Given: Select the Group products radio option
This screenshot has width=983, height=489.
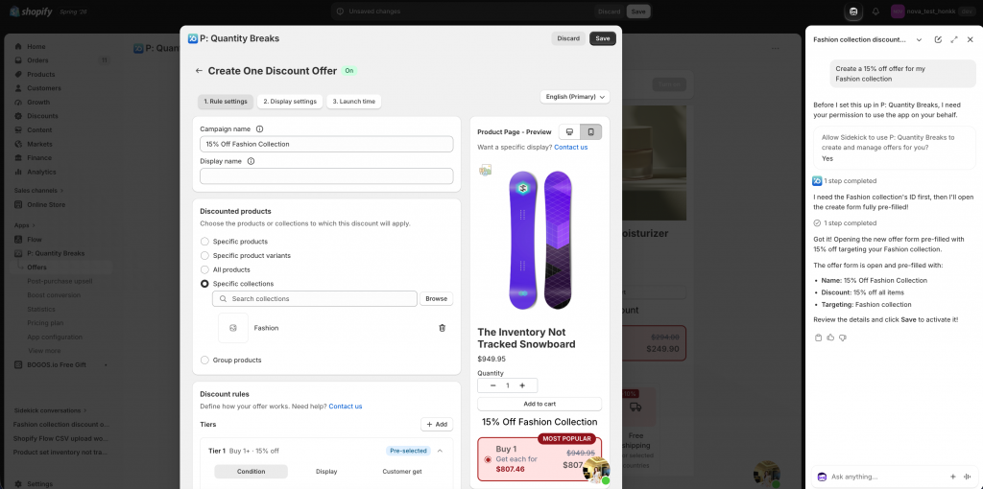Looking at the screenshot, I should coord(204,360).
